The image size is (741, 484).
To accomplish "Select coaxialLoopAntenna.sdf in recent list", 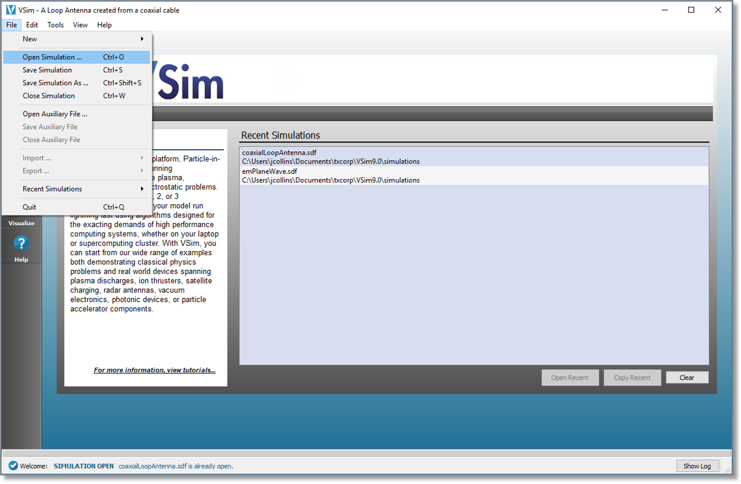I will click(x=474, y=157).
